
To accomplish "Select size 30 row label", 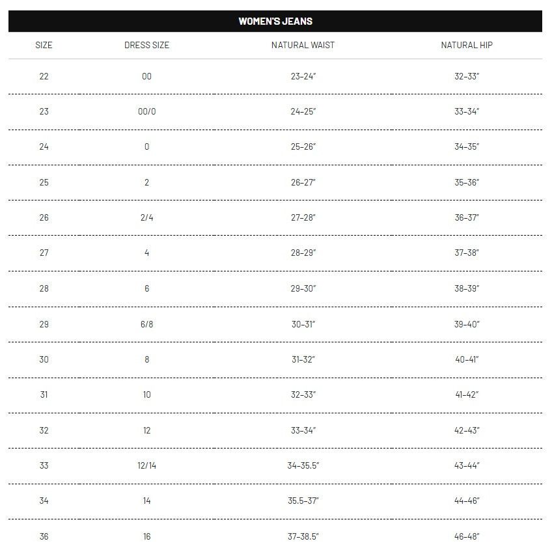I will [x=44, y=359].
